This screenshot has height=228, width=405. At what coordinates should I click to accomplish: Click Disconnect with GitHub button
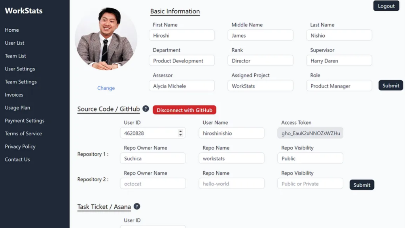tap(184, 110)
